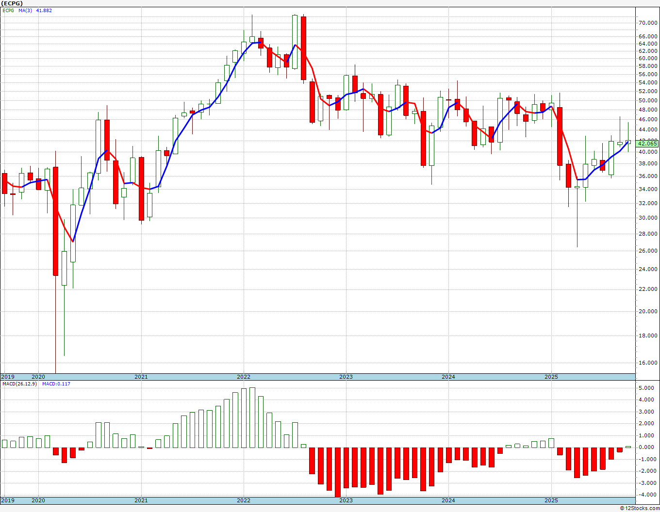Click 2020 on the MACD panel time axis

tap(38, 500)
